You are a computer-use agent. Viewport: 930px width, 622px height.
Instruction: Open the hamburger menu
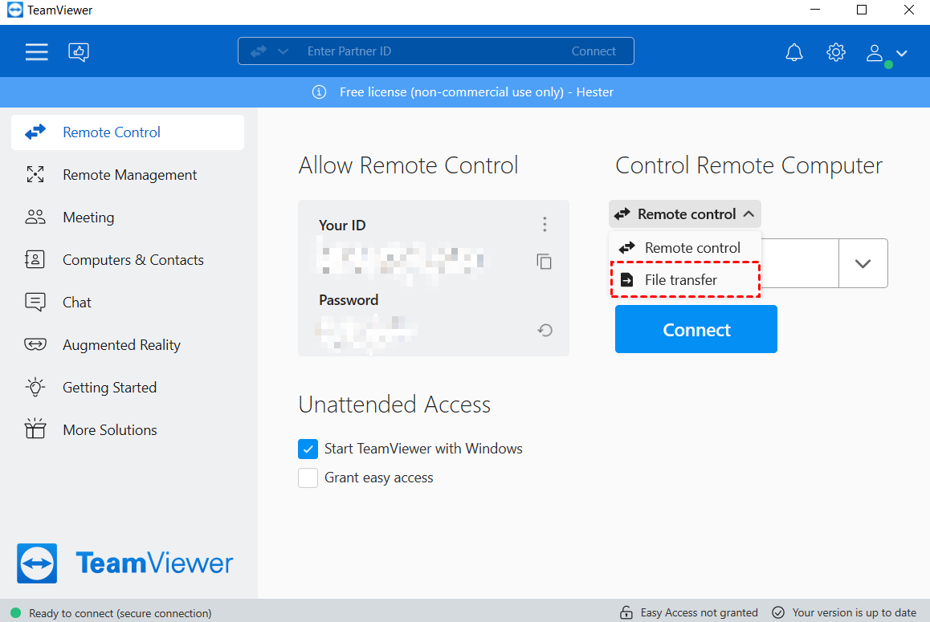pos(36,52)
